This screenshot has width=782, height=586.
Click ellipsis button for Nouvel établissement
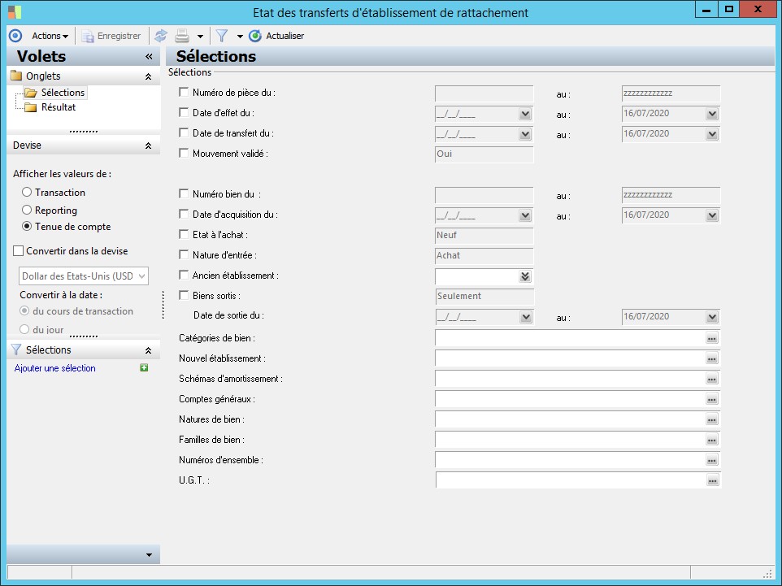711,359
